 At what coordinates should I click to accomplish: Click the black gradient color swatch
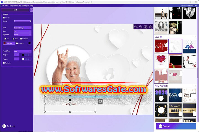(30, 43)
